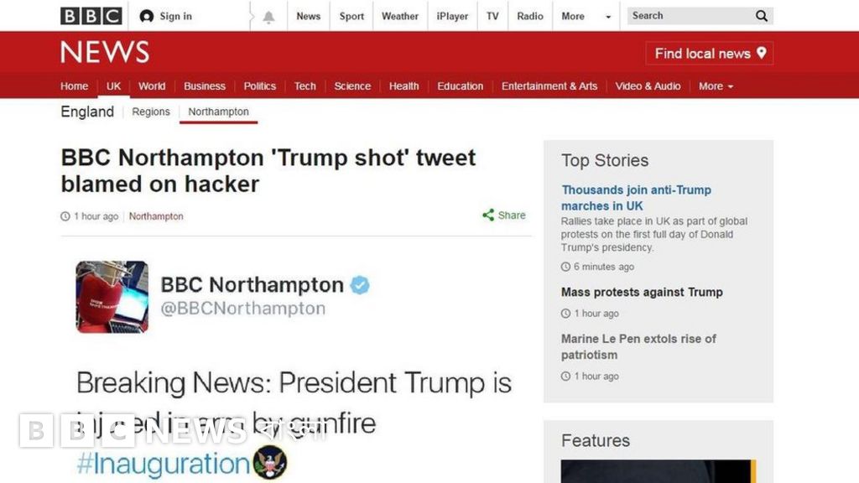Click the red BBC NEWS masthead logo

tap(104, 52)
